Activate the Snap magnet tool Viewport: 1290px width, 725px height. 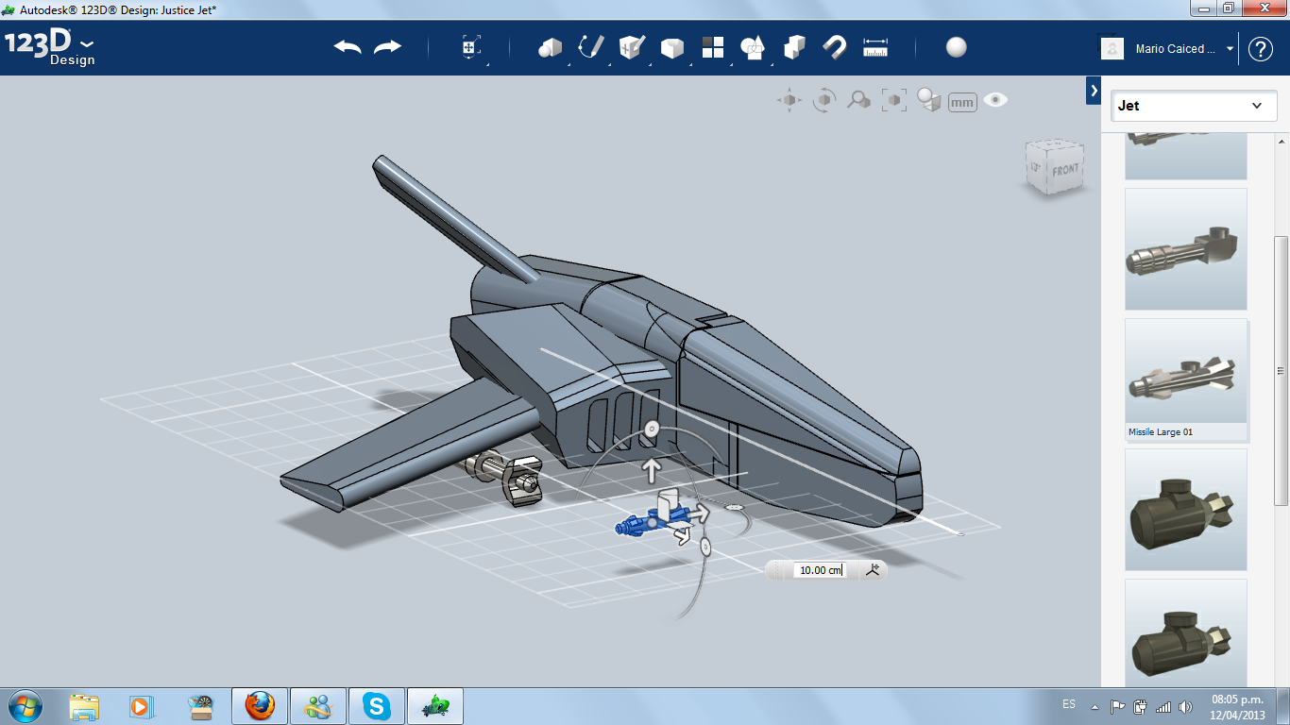point(834,47)
